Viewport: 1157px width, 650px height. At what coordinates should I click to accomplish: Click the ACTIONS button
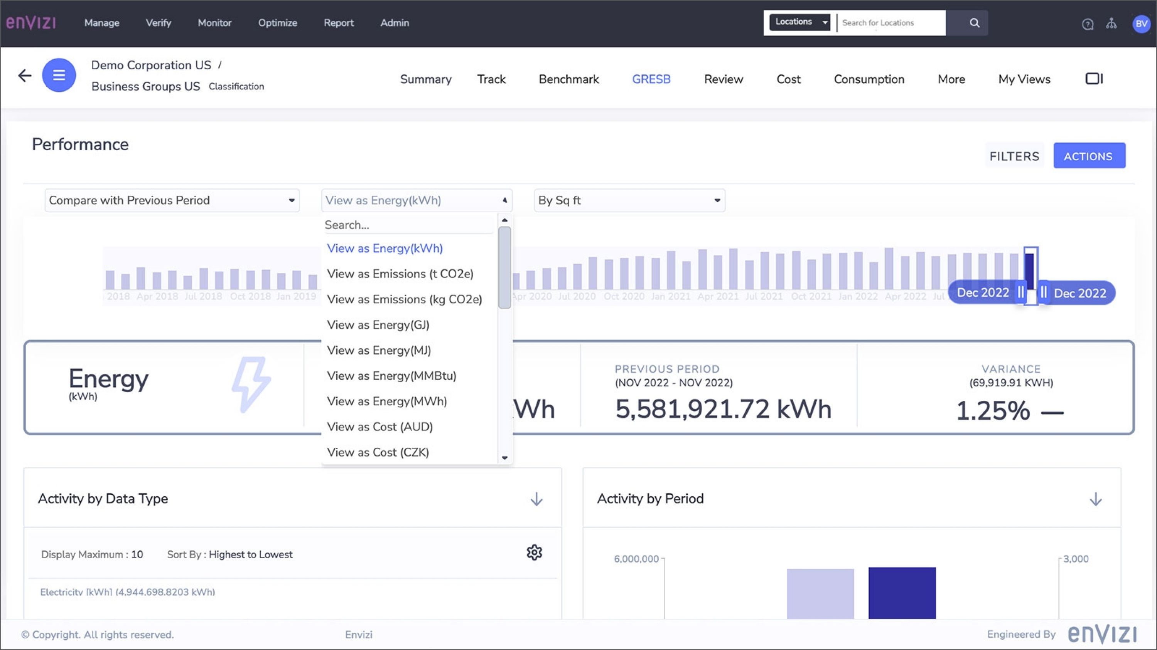pos(1089,156)
